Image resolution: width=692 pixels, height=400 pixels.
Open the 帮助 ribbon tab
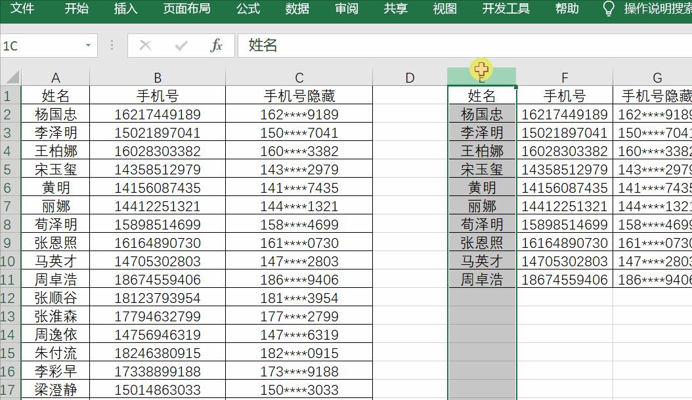click(x=566, y=9)
